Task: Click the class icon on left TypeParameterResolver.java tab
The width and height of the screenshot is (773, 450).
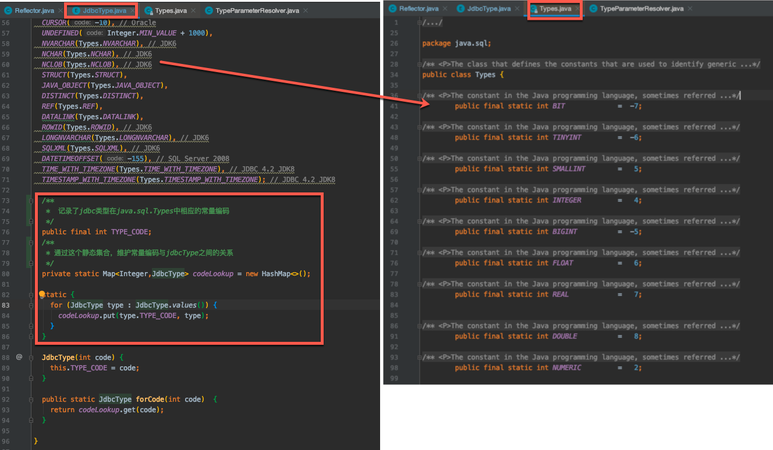Action: [208, 10]
